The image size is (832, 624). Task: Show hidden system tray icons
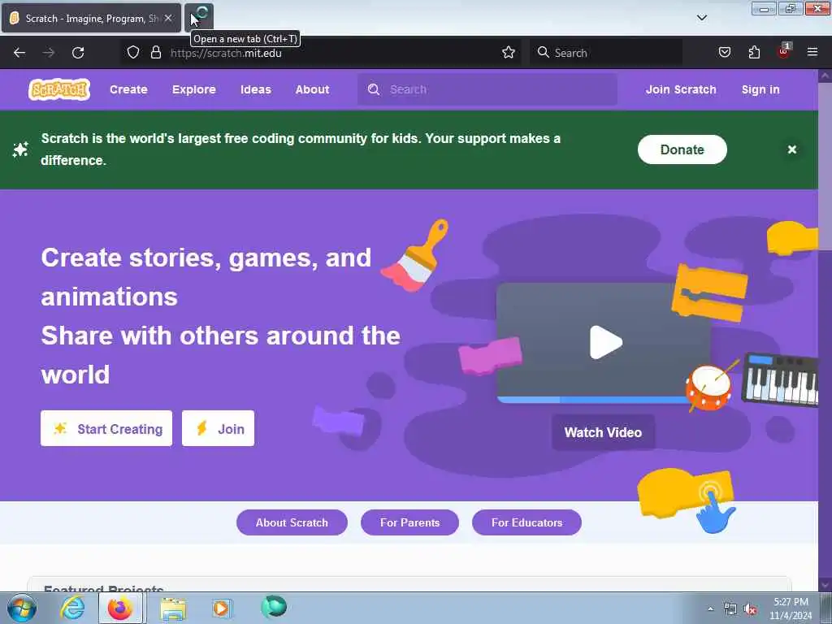click(710, 609)
